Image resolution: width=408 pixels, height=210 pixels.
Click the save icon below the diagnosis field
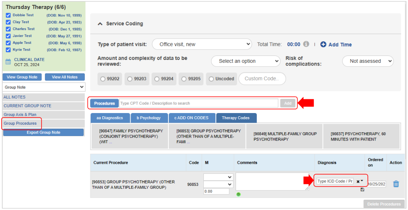362,189
